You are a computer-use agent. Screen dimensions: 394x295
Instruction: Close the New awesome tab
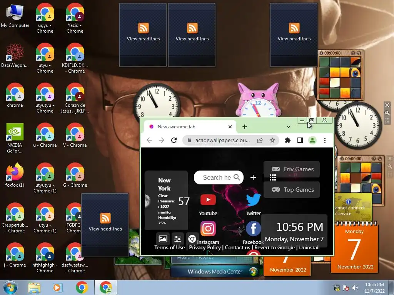(230, 127)
